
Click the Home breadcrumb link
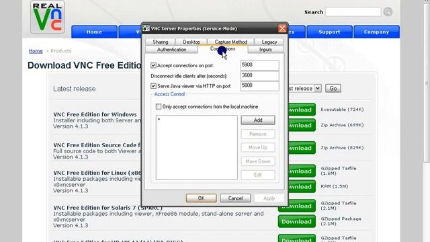(x=36, y=51)
